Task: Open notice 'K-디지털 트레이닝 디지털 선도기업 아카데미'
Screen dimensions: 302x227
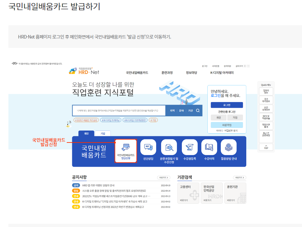Action: coord(115,202)
